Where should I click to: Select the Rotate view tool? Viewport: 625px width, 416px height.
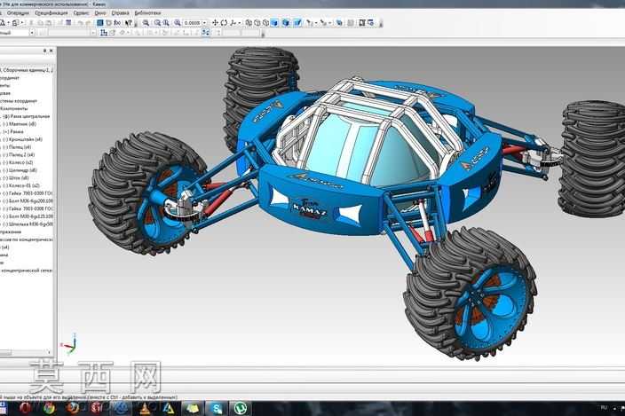tap(224, 23)
